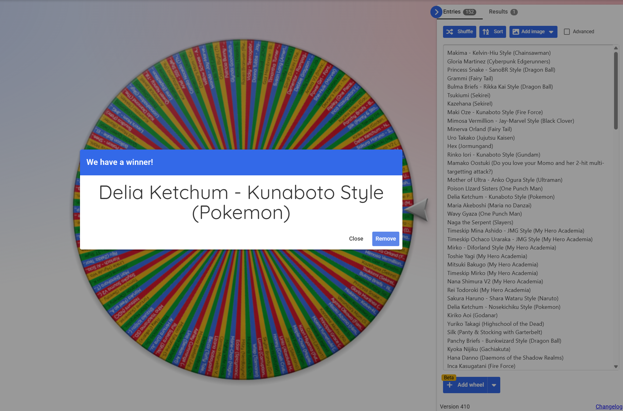Click the shuffle arrows icon
Viewport: 623px width, 411px height.
click(x=450, y=32)
